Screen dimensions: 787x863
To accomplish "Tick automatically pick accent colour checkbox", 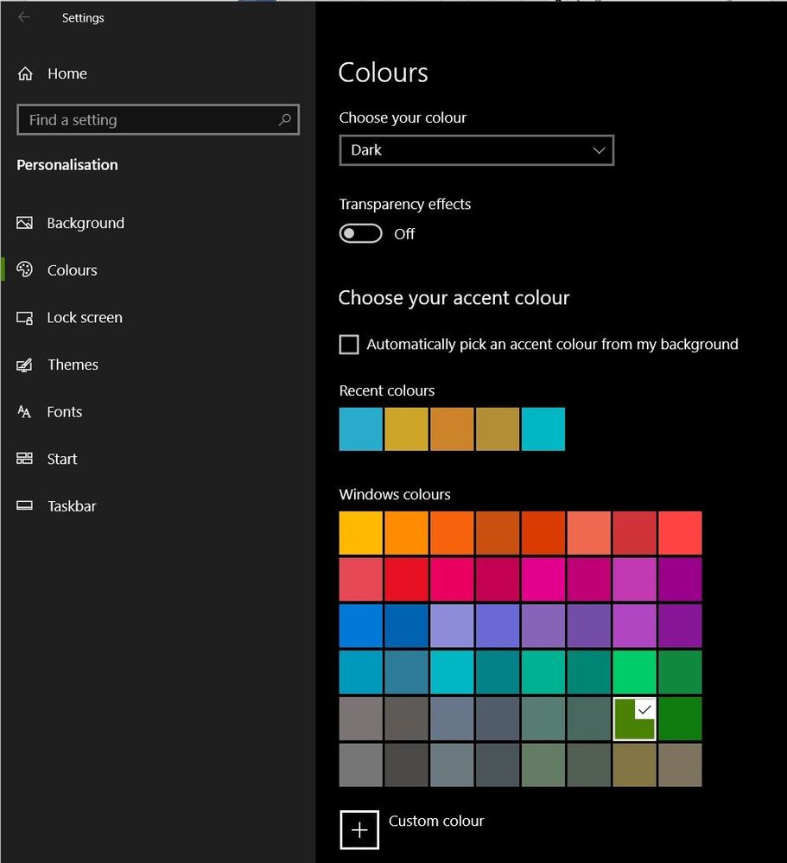I will pyautogui.click(x=349, y=345).
